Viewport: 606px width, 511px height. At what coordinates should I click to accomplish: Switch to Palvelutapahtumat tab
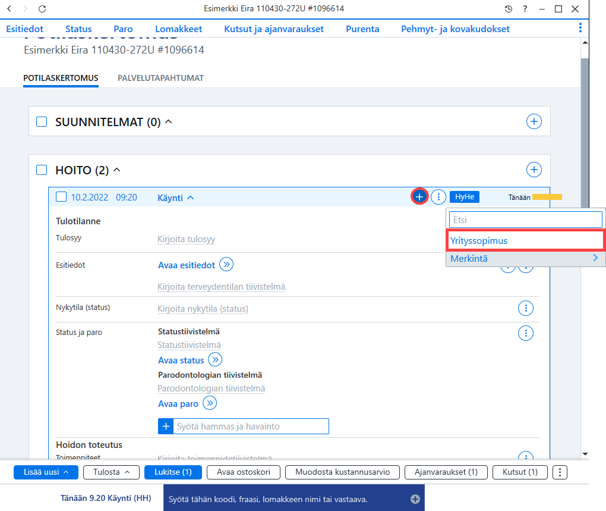click(161, 78)
